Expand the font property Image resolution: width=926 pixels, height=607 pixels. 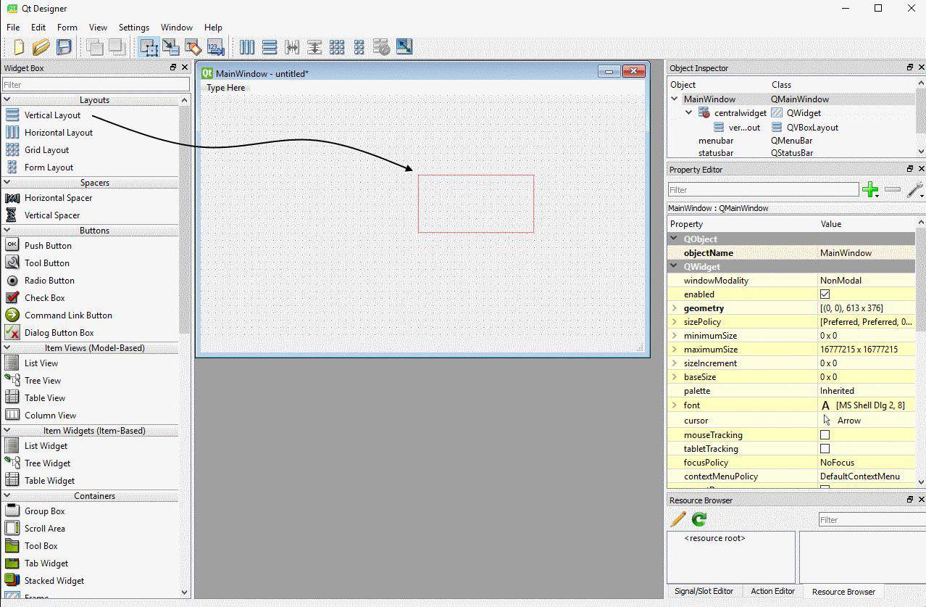pyautogui.click(x=675, y=405)
